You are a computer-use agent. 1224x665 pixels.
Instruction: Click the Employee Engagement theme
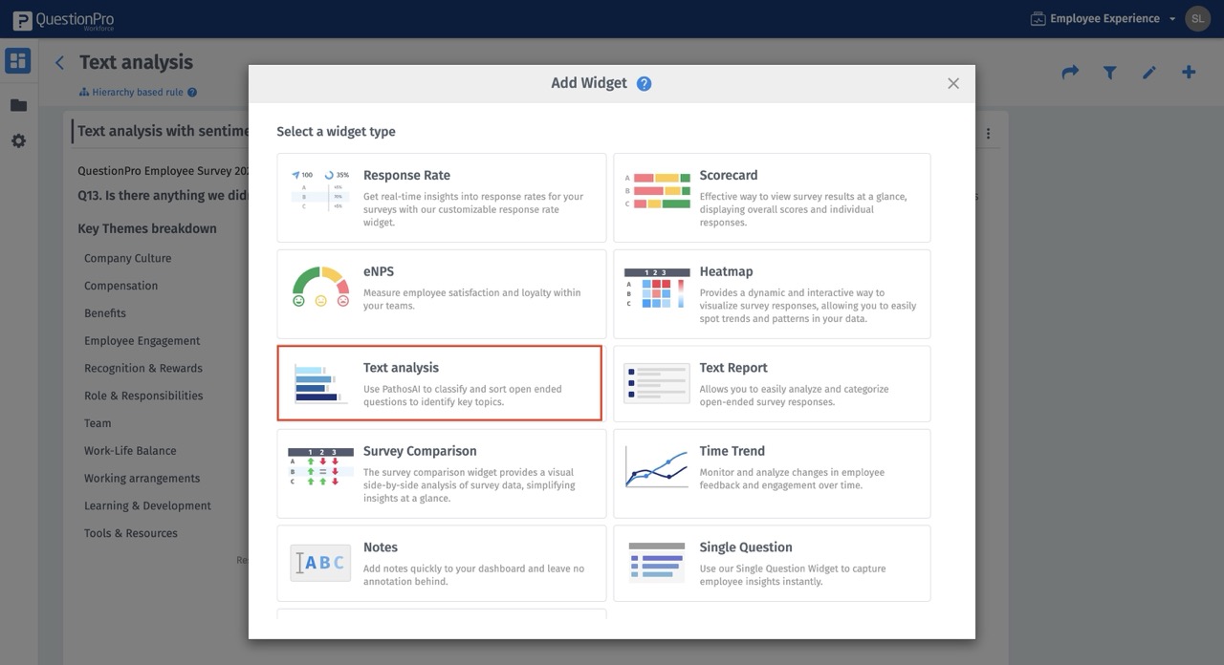pyautogui.click(x=142, y=341)
